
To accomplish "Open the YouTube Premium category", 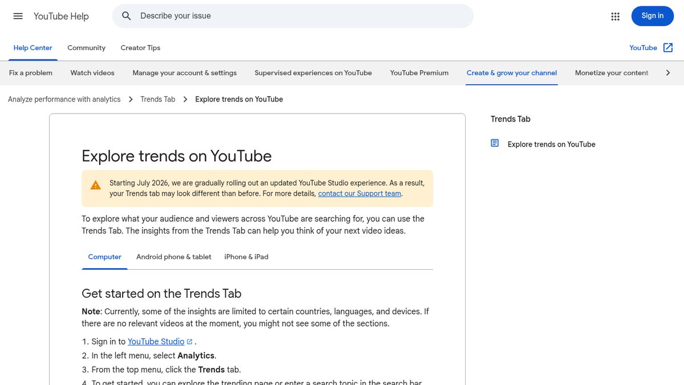I will point(419,73).
